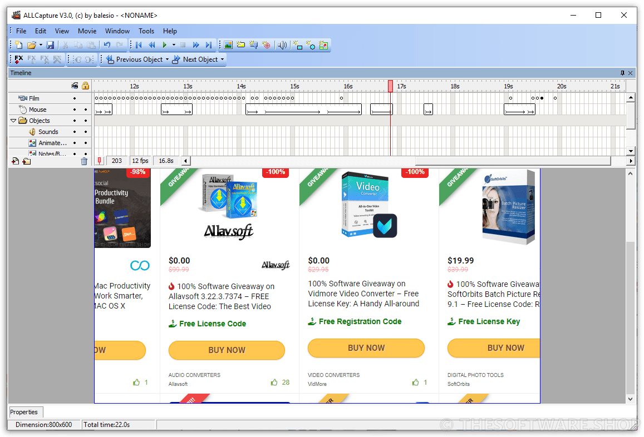Save the project with the floppy disk icon
The width and height of the screenshot is (644, 437).
[50, 44]
